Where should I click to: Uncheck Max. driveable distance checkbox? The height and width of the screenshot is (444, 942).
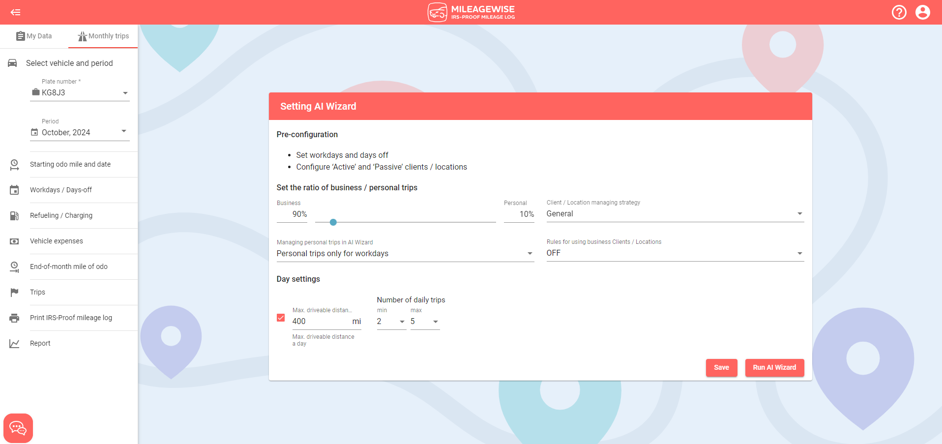tap(281, 318)
